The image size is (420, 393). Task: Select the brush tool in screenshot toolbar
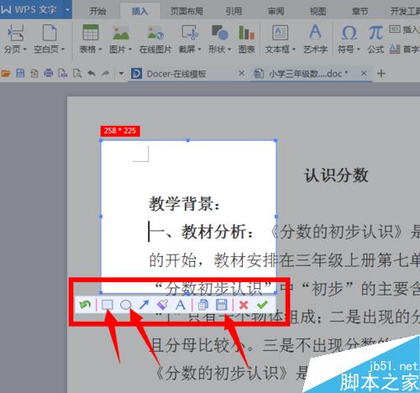(x=162, y=305)
